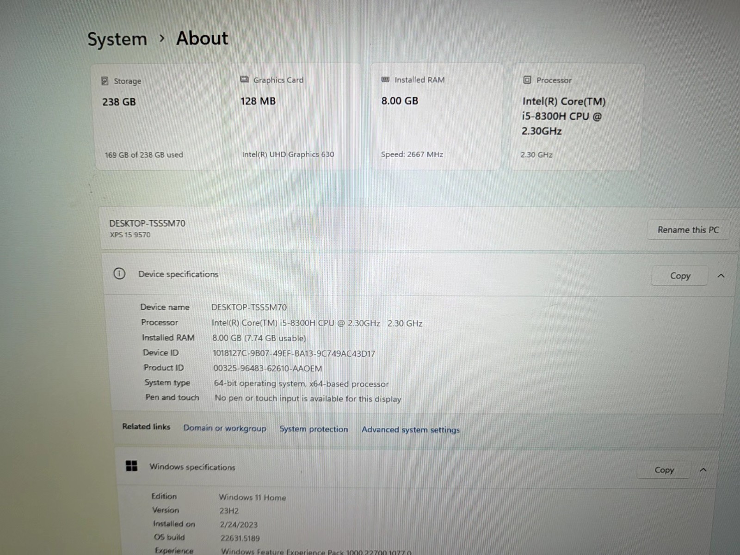Screen dimensions: 740x555
Task: Go back to System in breadcrumb
Action: [117, 39]
